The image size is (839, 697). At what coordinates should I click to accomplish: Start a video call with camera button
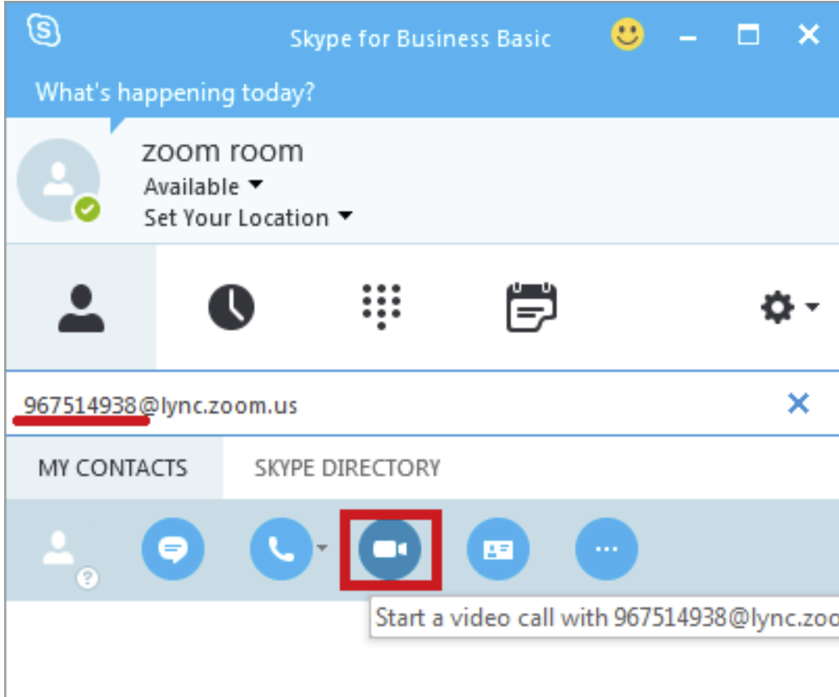click(x=389, y=549)
